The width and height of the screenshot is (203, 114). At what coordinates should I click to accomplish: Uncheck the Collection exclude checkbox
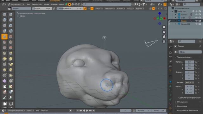tap(193, 11)
